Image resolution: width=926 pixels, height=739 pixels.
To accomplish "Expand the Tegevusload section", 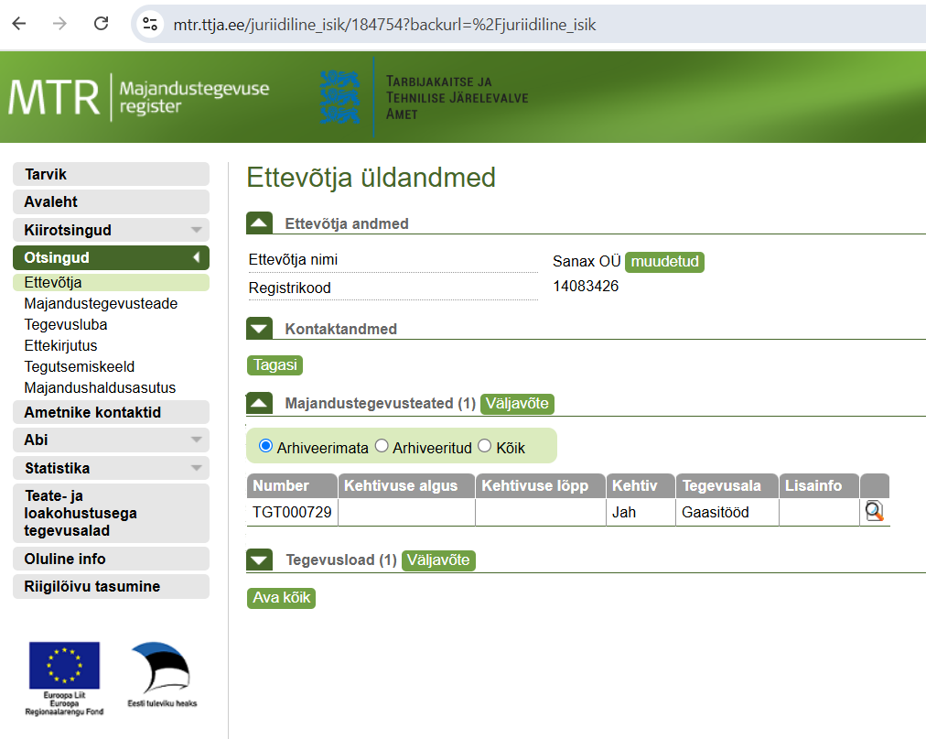I will pos(260,560).
